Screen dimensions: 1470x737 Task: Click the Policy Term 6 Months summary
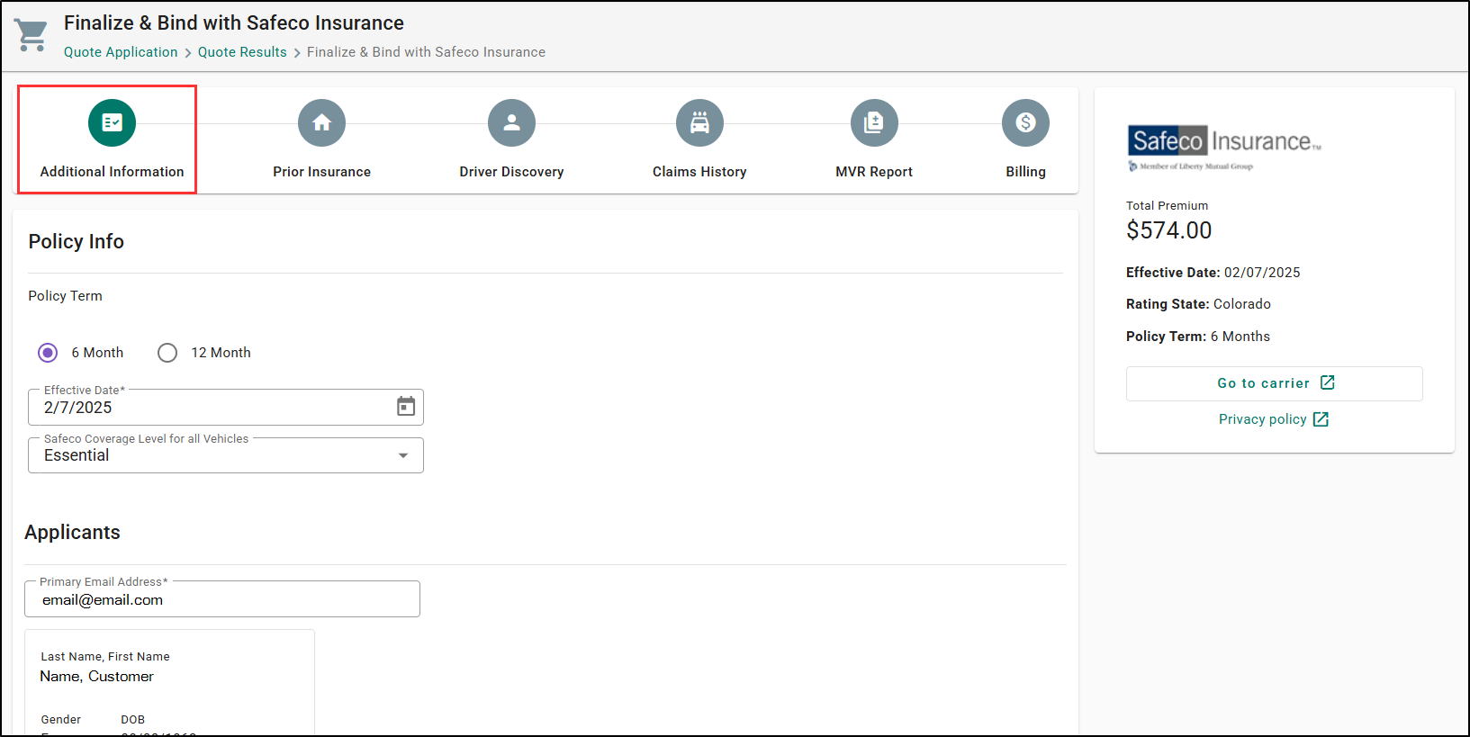pos(1198,337)
